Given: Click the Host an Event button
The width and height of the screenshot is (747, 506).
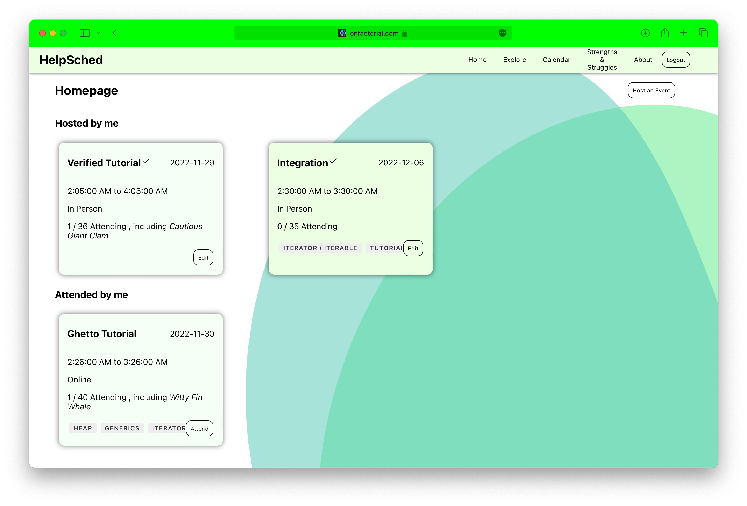Looking at the screenshot, I should (651, 90).
